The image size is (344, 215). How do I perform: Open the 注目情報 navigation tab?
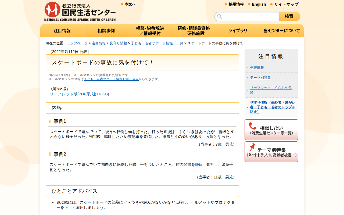pos(62,31)
